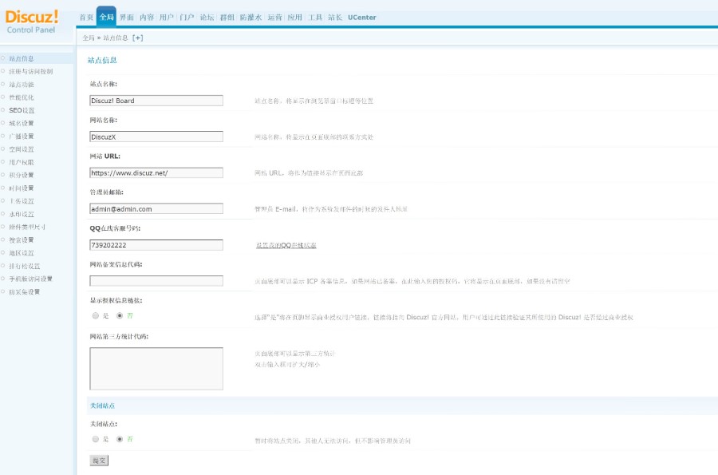
Task: Open the 论坛 top menu
Action: tap(207, 18)
